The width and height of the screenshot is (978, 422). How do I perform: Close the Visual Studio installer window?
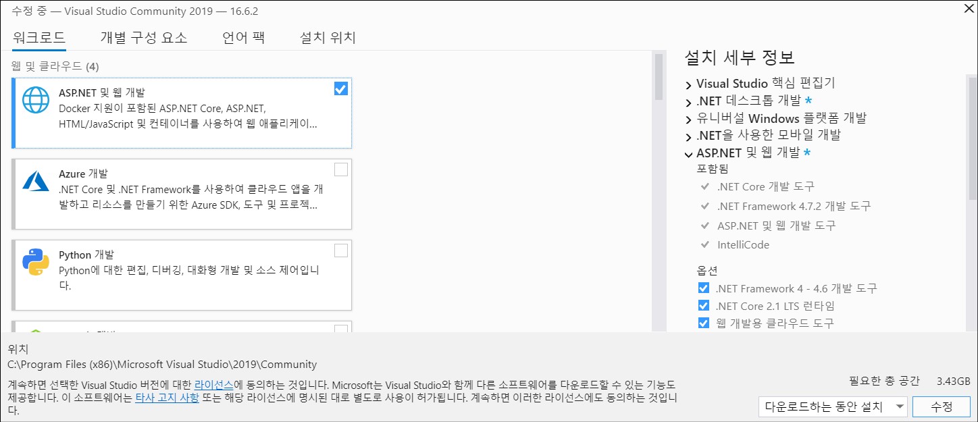pos(969,7)
